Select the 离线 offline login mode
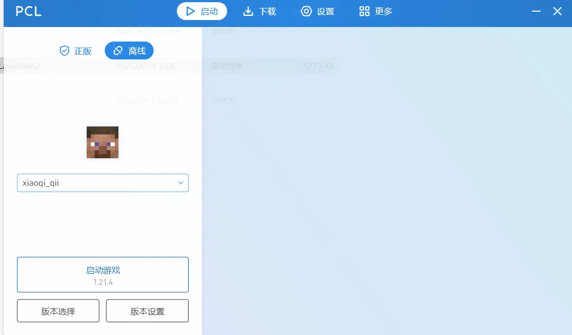Screen dimensions: 572x335 129,50
